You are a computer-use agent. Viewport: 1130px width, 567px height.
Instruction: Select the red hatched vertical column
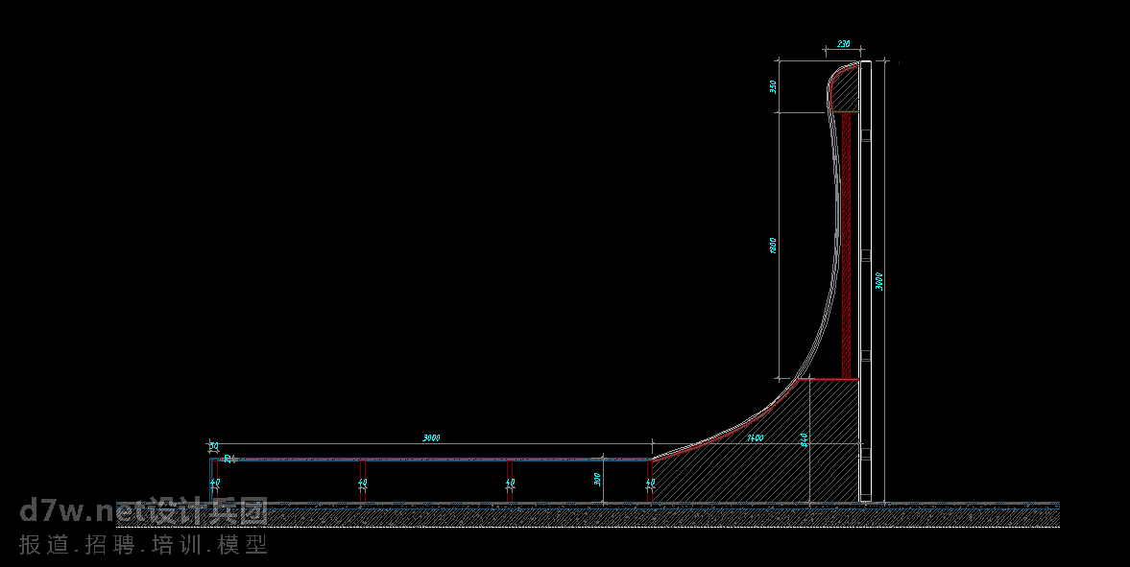(x=846, y=245)
